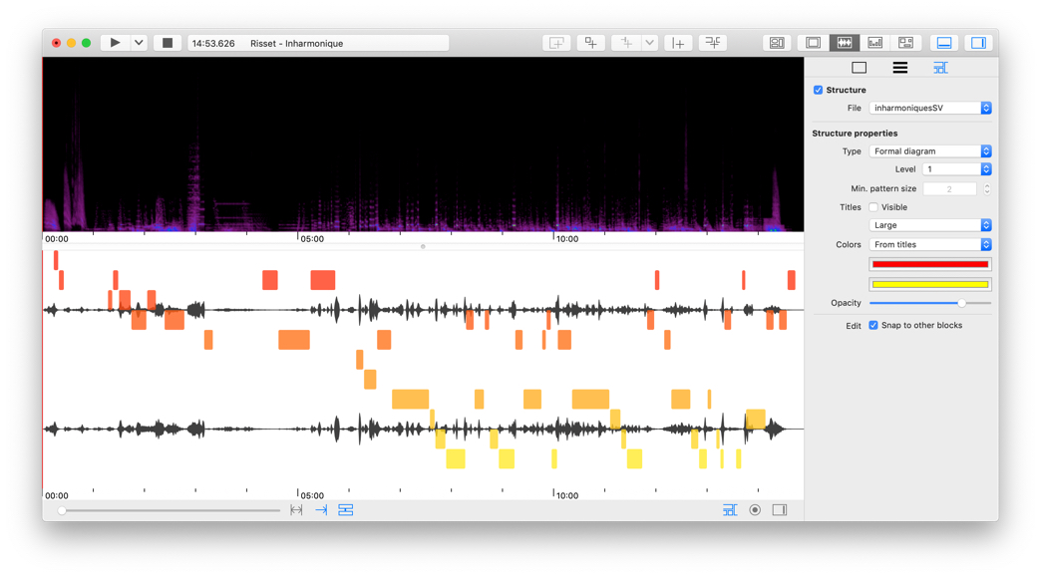Click the sidebar panel icon at bottom

click(x=780, y=510)
